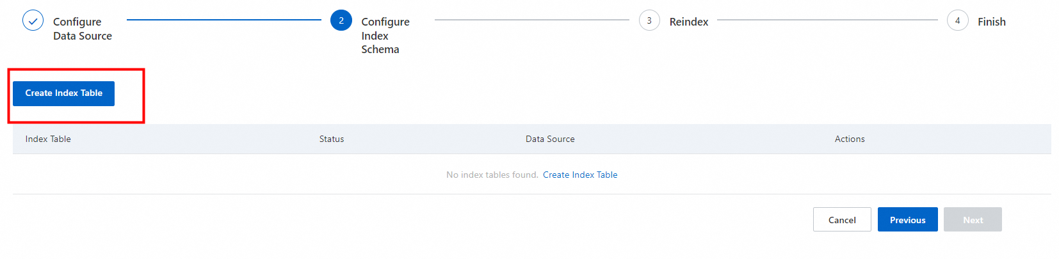Select the Configure Index Schema step label
This screenshot has height=259, width=1059.
coord(385,35)
